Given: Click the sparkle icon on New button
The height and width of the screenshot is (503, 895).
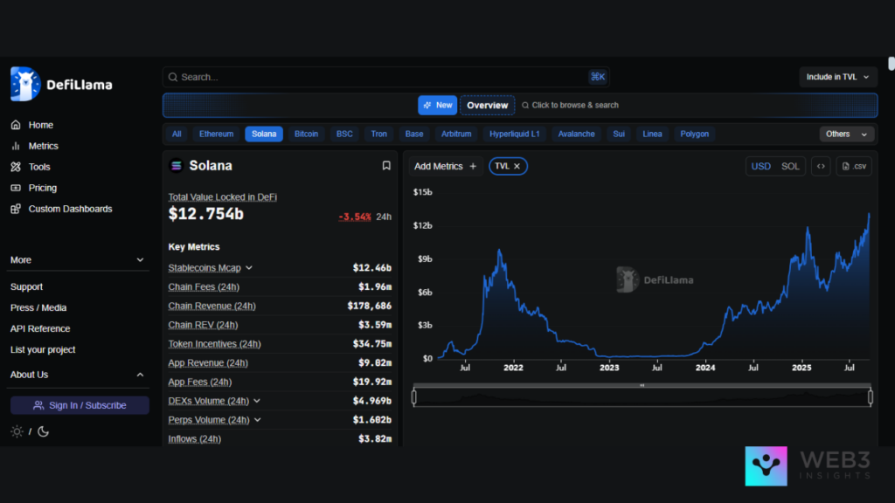Looking at the screenshot, I should pyautogui.click(x=427, y=106).
